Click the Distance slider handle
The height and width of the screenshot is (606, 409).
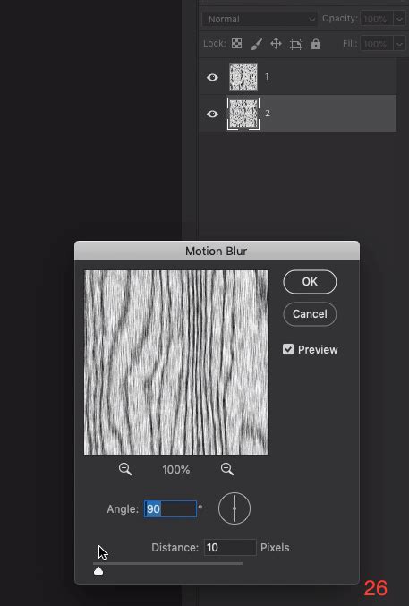pos(98,571)
